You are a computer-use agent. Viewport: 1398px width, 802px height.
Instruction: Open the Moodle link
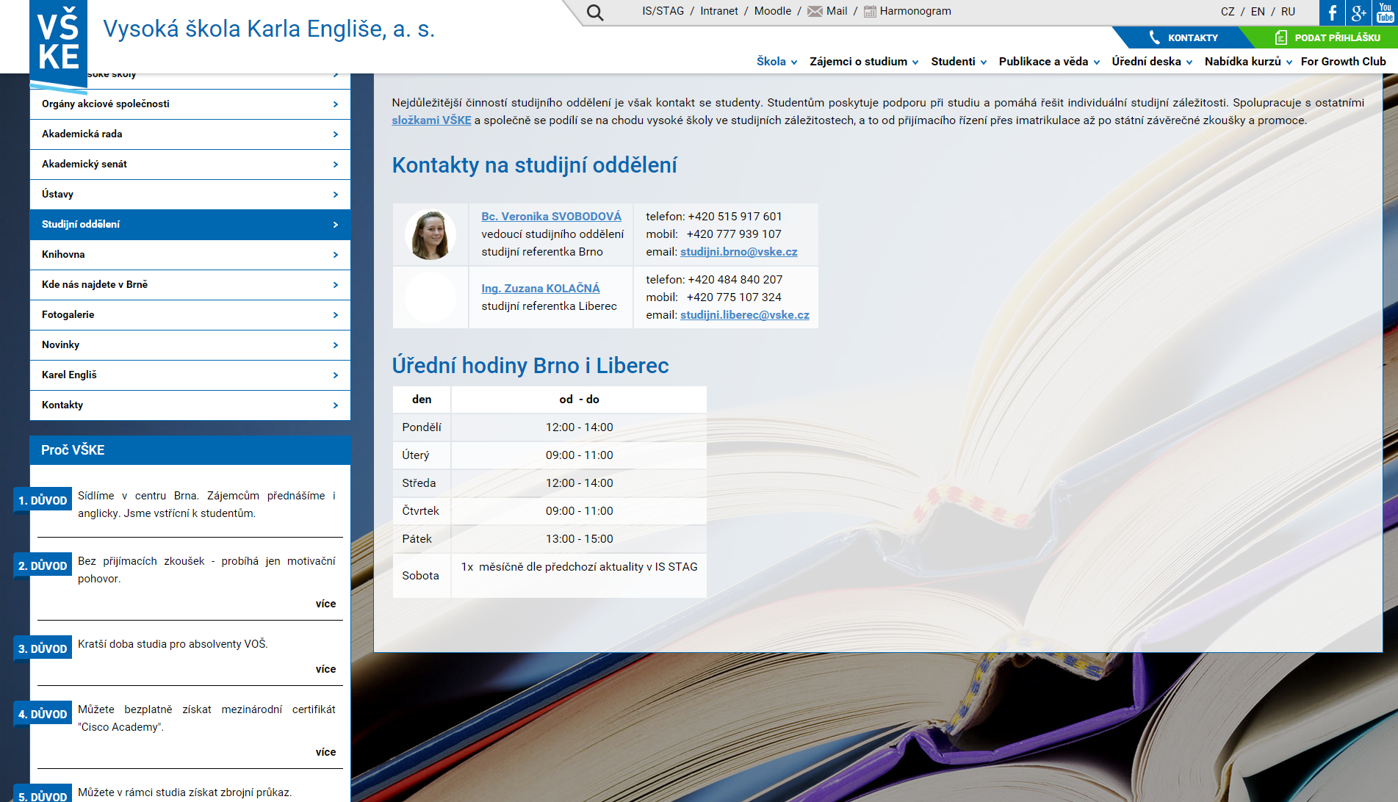[x=772, y=11]
